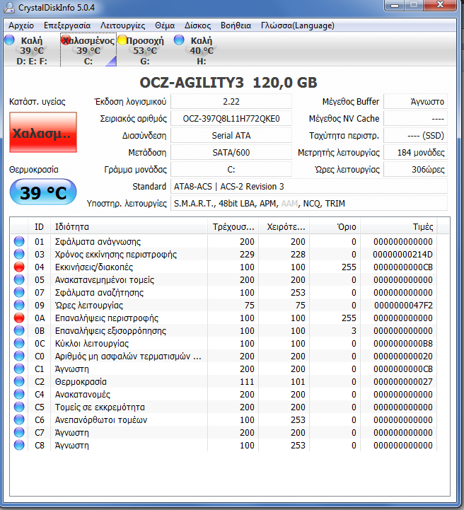464x510 pixels.
Task: Click firmware version field showing 2.22
Action: (231, 101)
